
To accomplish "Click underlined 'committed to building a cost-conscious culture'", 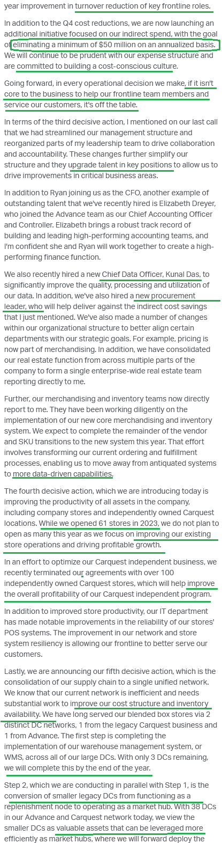I will pos(96,67).
